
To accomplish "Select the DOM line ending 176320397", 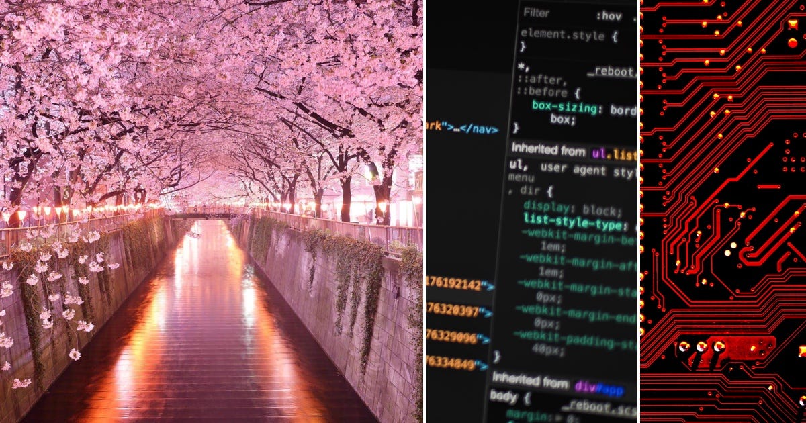I will pos(459,311).
